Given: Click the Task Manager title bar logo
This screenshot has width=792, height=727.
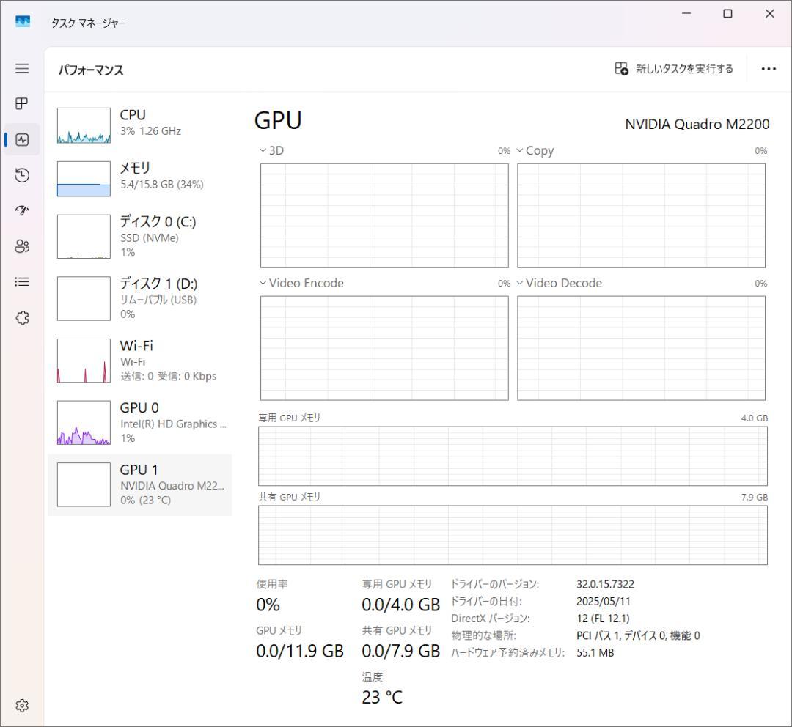Looking at the screenshot, I should coord(22,22).
